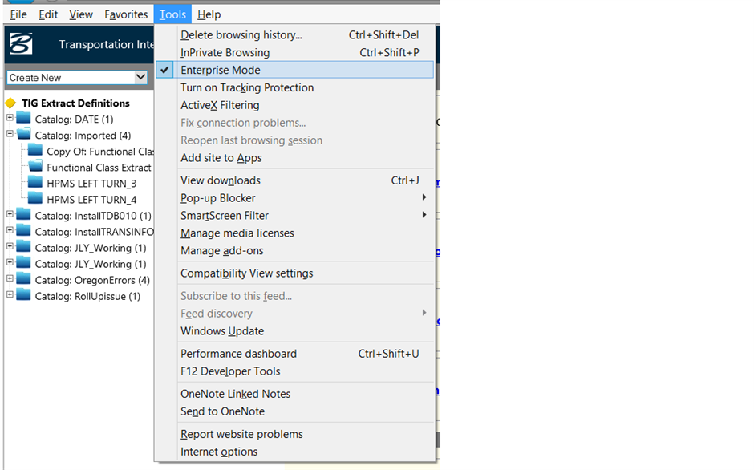Screen dimensions: 754x470
Task: Launch F12 Developer Tools
Action: pos(230,371)
